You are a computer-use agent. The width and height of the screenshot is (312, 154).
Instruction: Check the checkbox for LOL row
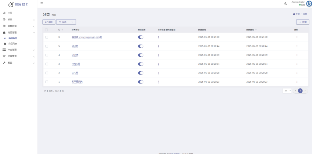47,73
